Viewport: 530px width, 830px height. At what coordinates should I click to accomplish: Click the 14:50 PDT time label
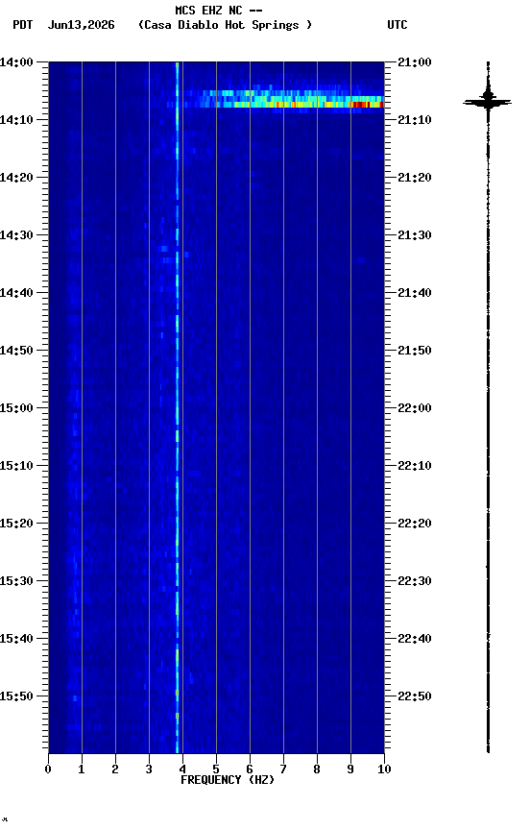pyautogui.click(x=16, y=351)
